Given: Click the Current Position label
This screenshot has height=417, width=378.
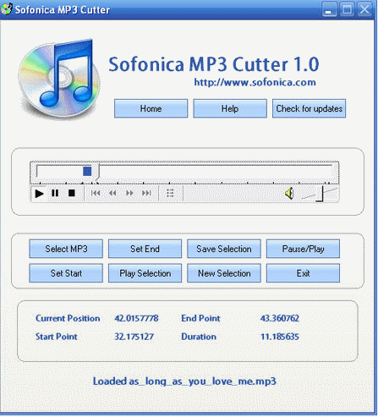Looking at the screenshot, I should pyautogui.click(x=68, y=318).
